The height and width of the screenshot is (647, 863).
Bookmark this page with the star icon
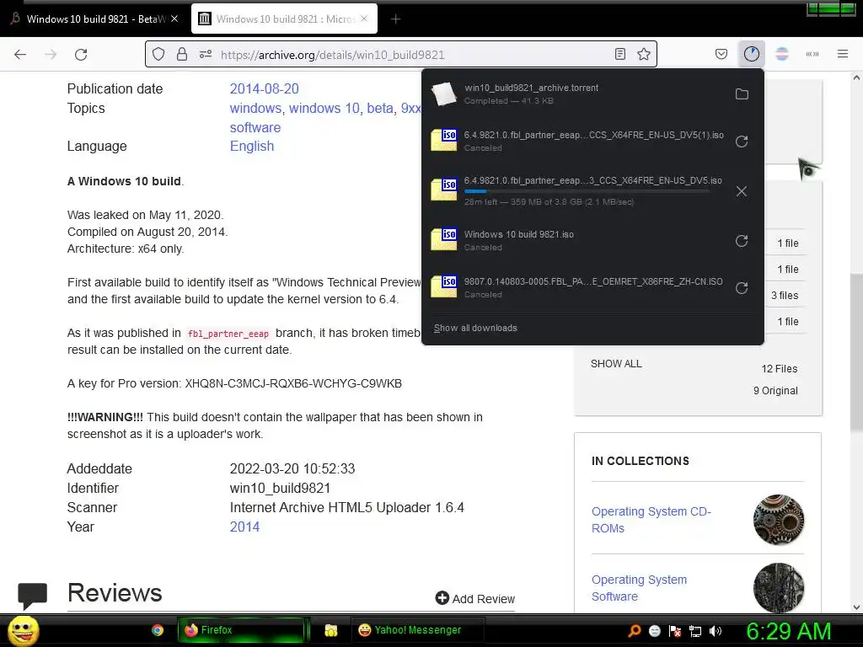tap(643, 54)
